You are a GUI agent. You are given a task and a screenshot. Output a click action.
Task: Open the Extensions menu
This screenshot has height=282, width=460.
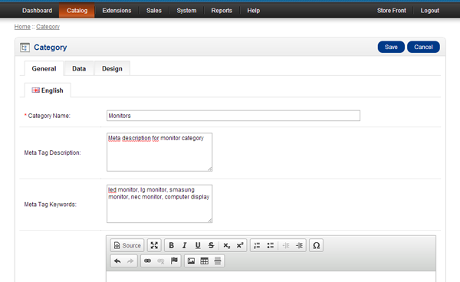pyautogui.click(x=117, y=11)
